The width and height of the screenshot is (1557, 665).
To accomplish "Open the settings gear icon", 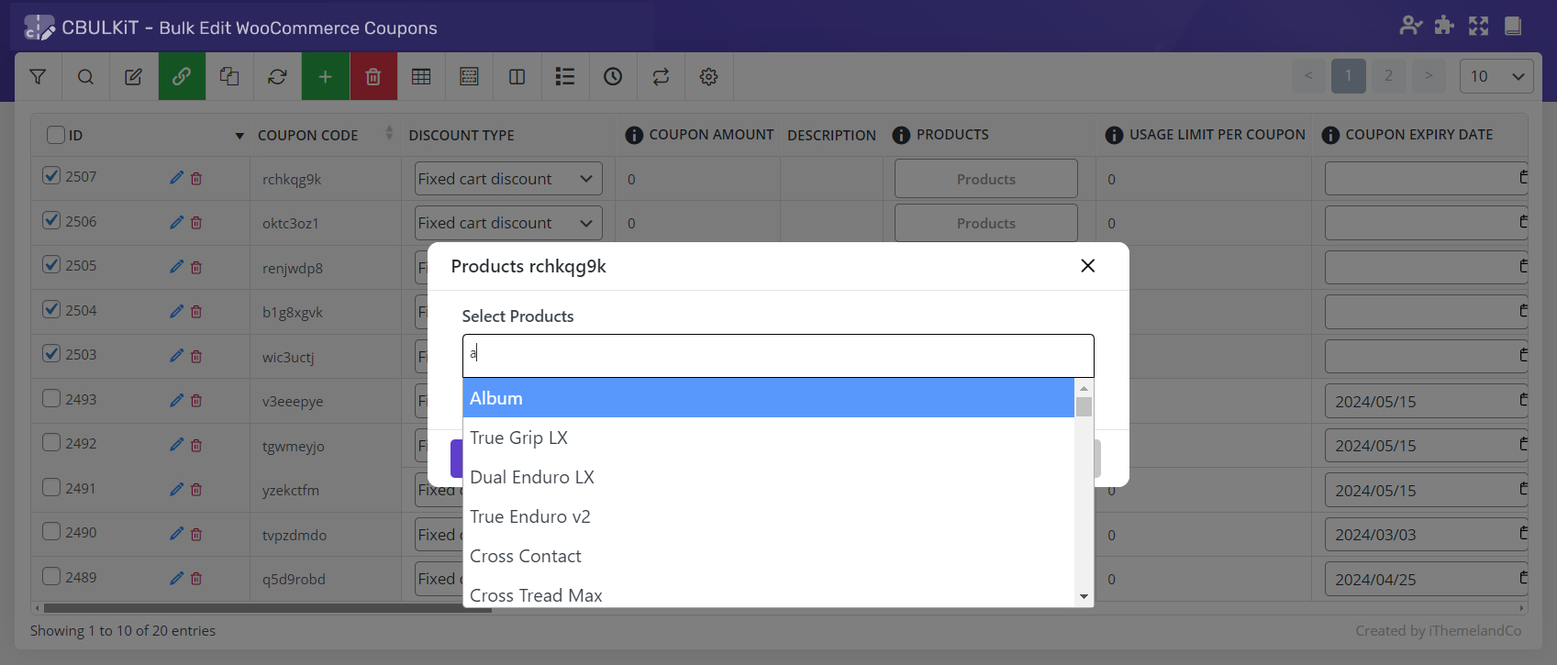I will click(x=708, y=77).
